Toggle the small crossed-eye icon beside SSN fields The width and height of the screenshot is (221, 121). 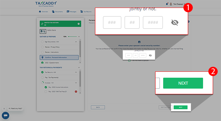[x=150, y=56]
